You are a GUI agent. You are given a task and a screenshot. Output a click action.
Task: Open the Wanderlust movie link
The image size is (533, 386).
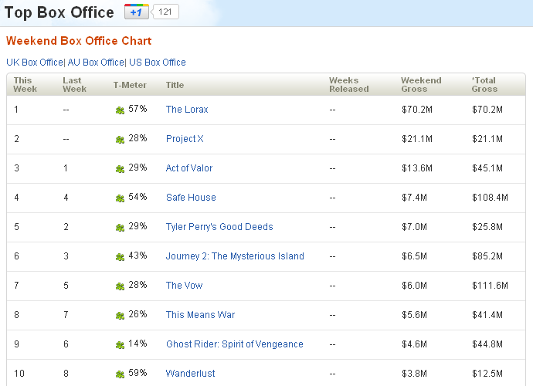[190, 374]
